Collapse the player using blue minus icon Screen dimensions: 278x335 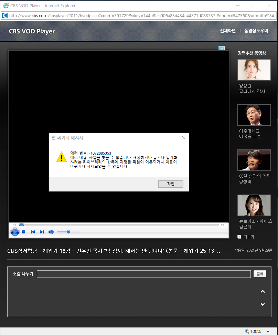[x=222, y=48]
